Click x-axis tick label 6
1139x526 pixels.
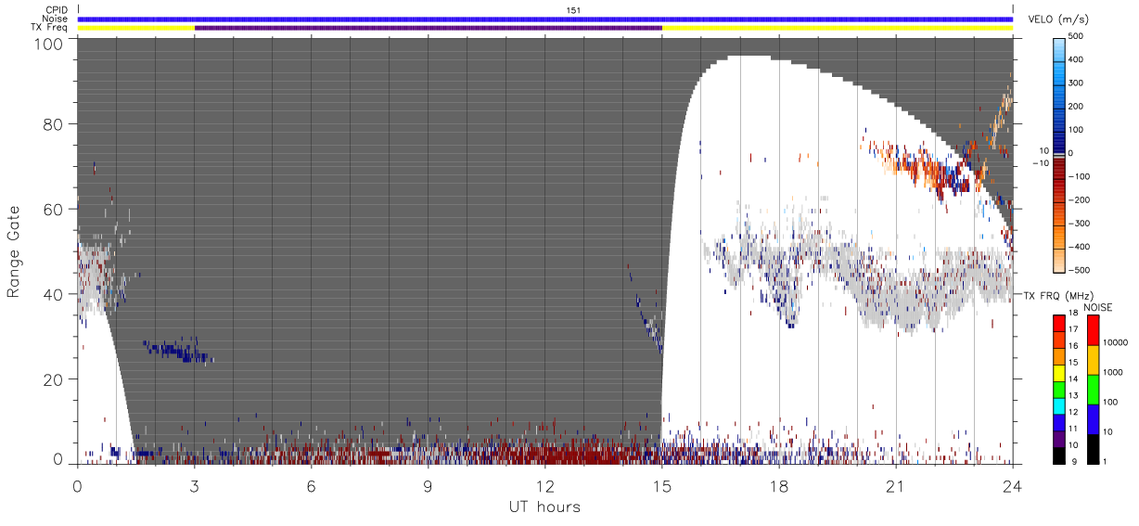[x=311, y=485]
